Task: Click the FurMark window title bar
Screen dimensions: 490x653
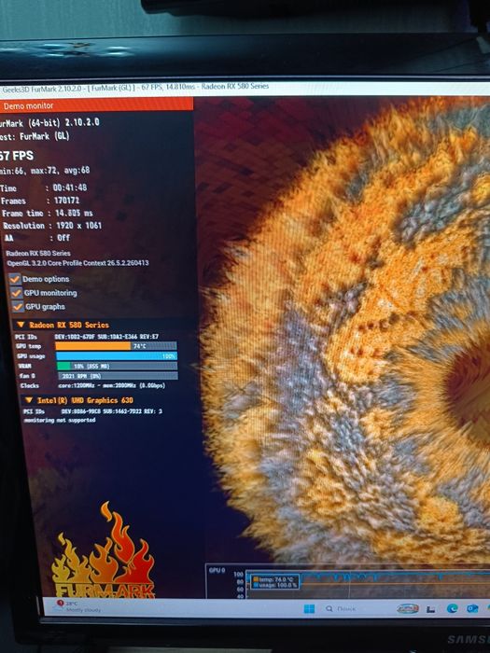Action: point(245,88)
